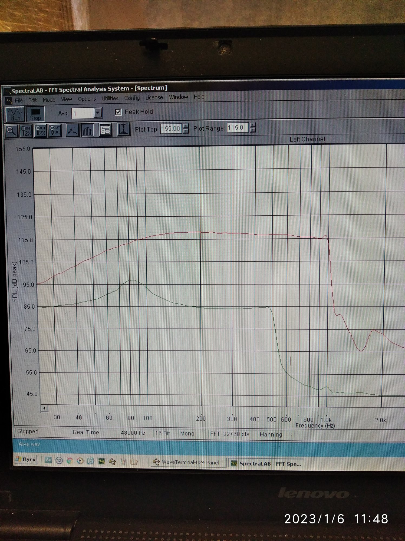Click the folder quick launch icon
The height and width of the screenshot is (541, 405).
[134, 462]
